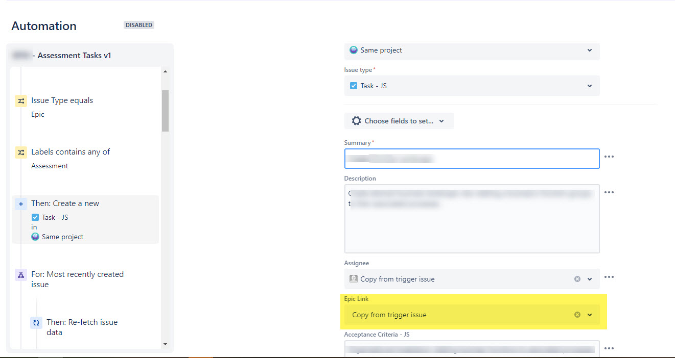Open the Assignee Copy from trigger issue dropdown

590,279
